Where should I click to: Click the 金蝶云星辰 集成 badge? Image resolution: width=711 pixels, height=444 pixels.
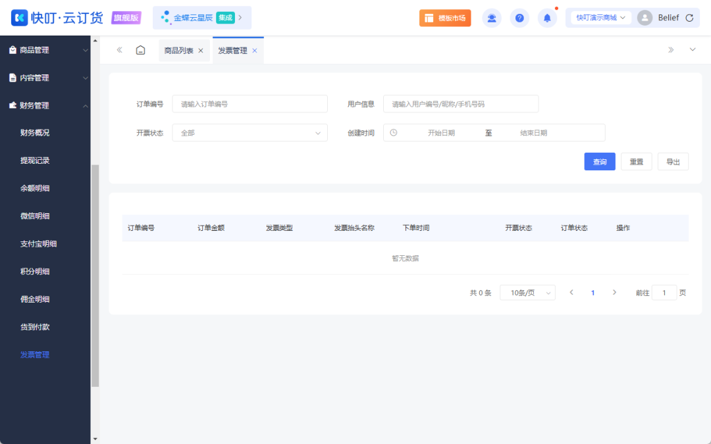coord(201,18)
